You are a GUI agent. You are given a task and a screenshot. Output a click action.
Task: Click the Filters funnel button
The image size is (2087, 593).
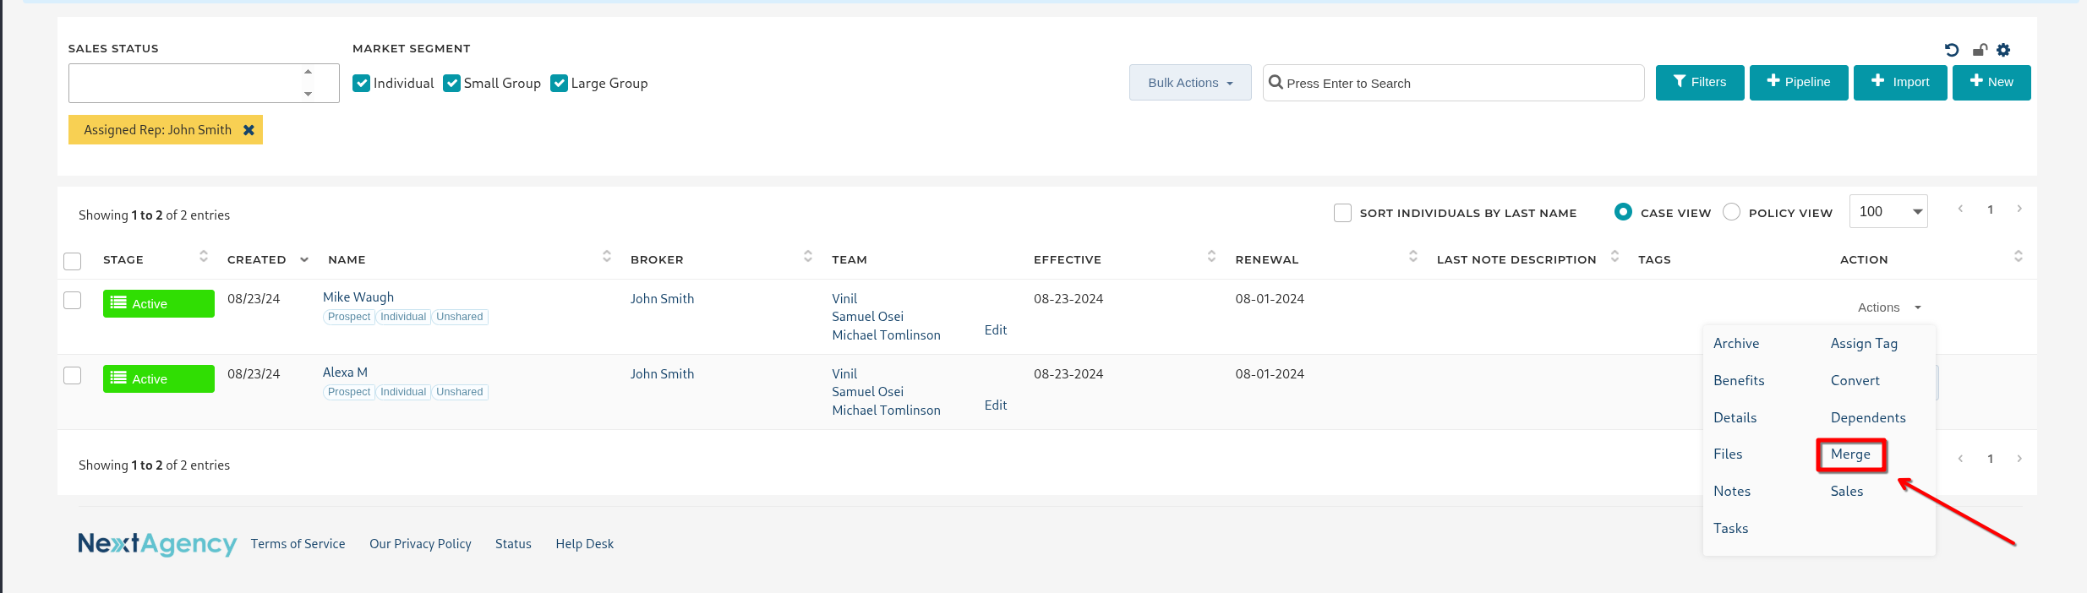tap(1699, 83)
